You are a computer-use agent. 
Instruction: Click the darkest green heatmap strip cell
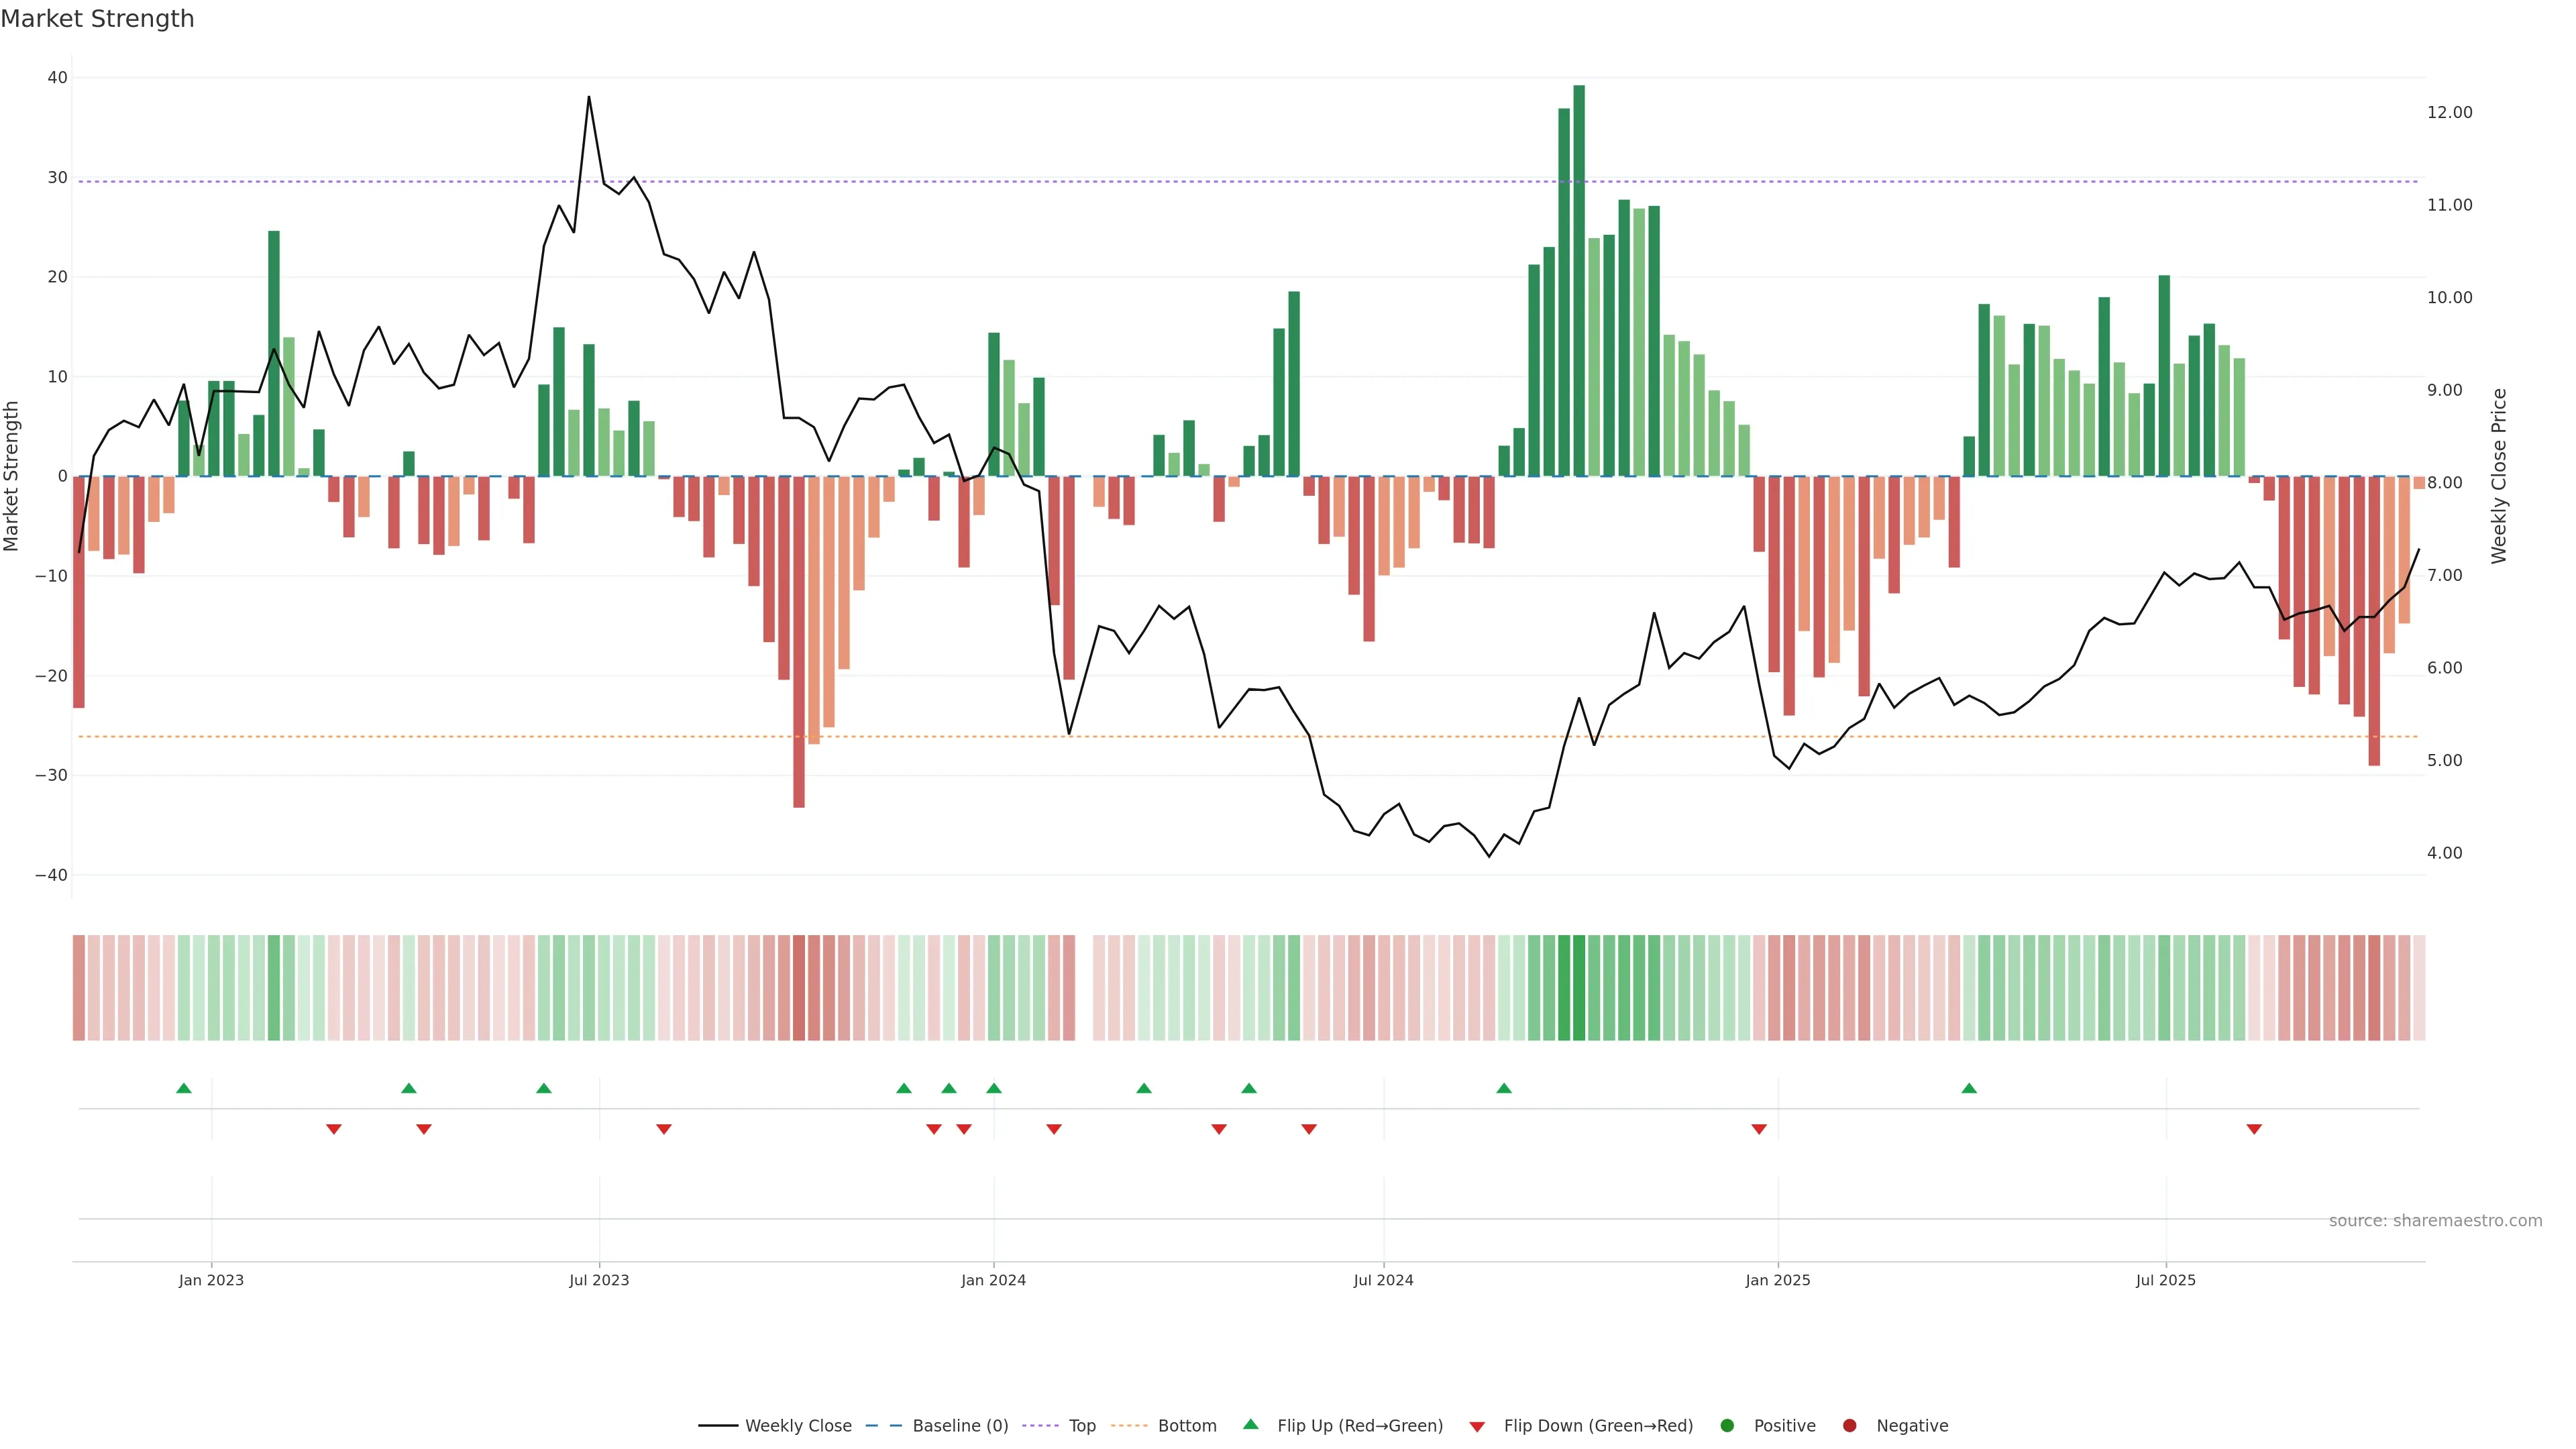tap(1579, 987)
